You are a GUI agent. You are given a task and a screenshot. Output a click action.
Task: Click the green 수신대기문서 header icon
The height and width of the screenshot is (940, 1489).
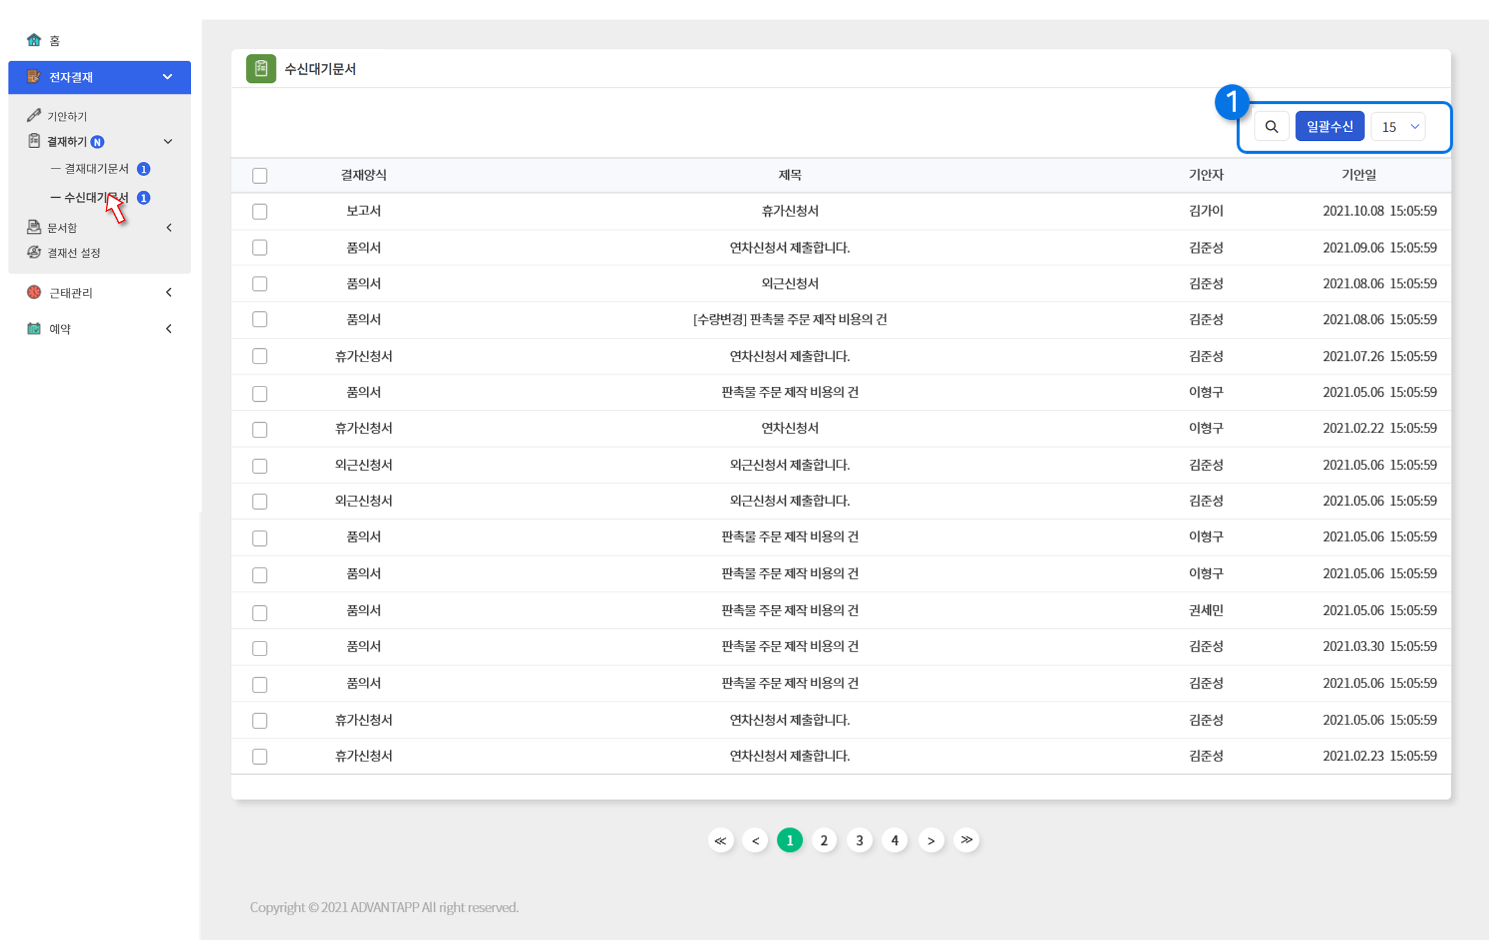(x=261, y=68)
